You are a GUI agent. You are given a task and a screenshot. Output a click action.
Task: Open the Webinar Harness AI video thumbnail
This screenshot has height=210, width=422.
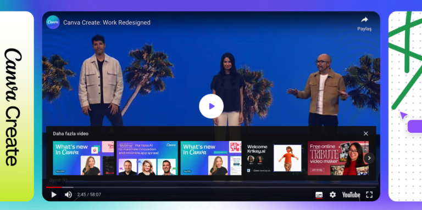pyautogui.click(x=147, y=158)
